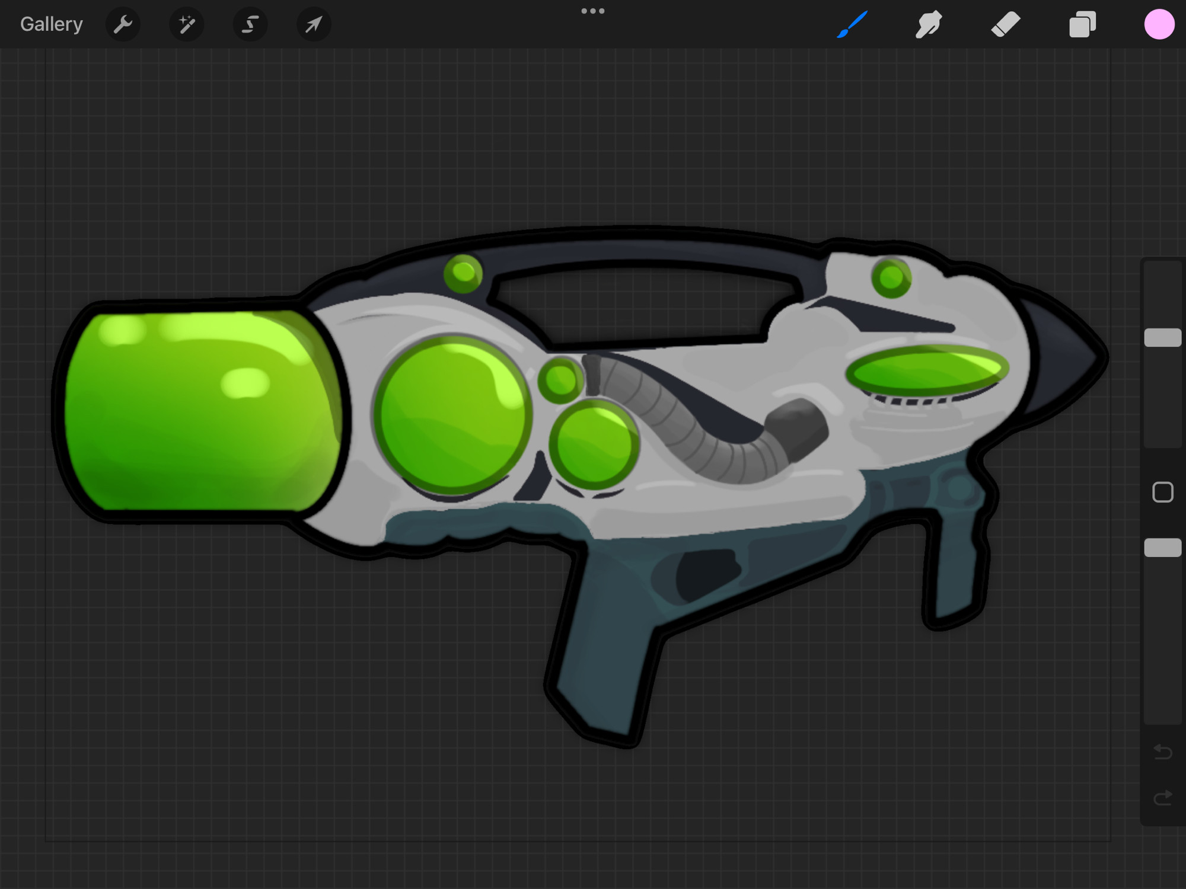Screen dimensions: 1186x889
Task: Click the brush opacity slider handle
Action: pos(1163,548)
